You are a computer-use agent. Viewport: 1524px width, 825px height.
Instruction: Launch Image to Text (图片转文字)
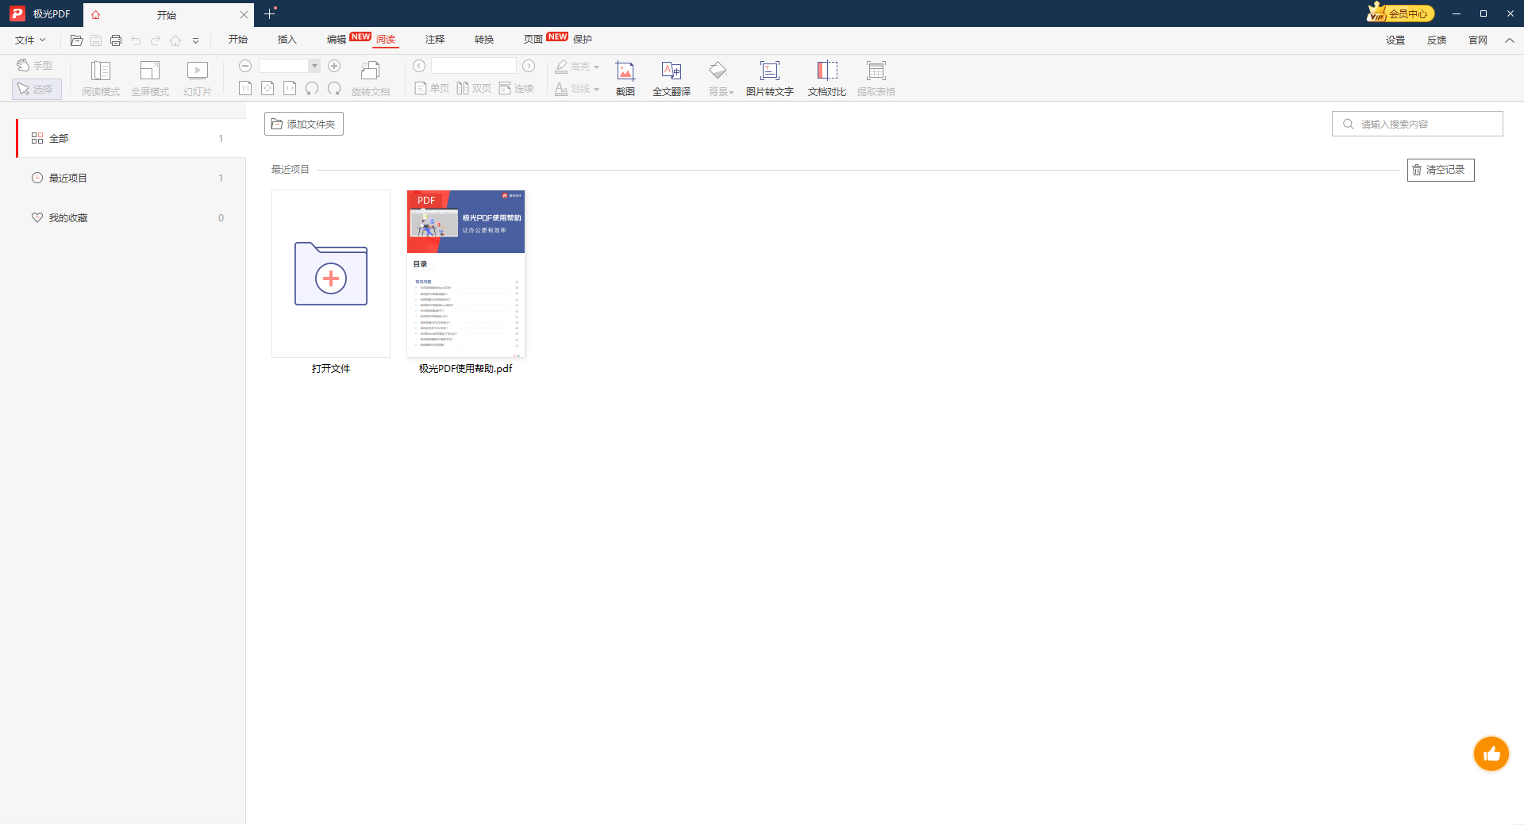pyautogui.click(x=770, y=79)
